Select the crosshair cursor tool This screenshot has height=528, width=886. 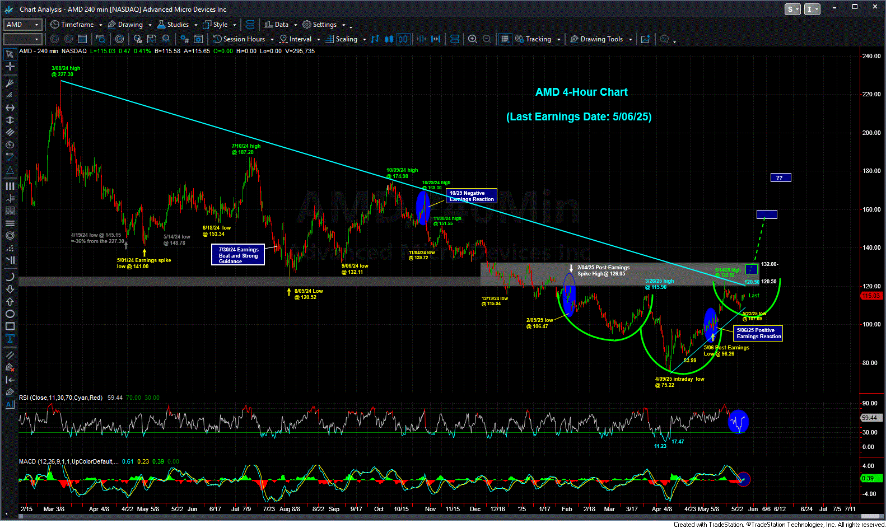[x=10, y=66]
